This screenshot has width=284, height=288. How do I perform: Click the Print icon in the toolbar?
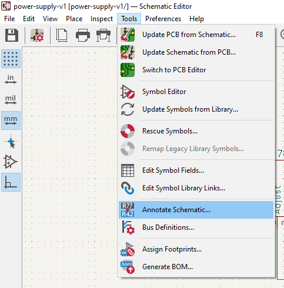pos(83,35)
